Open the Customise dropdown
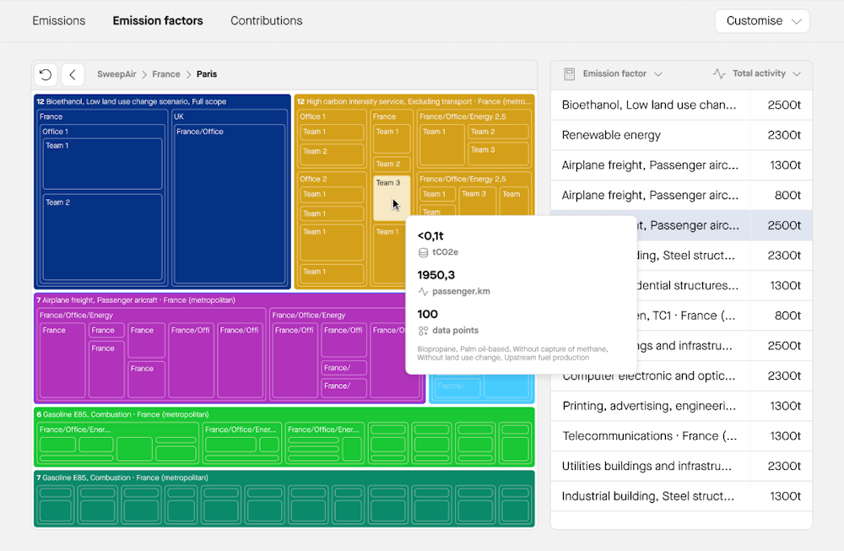The height and width of the screenshot is (551, 844). (761, 21)
